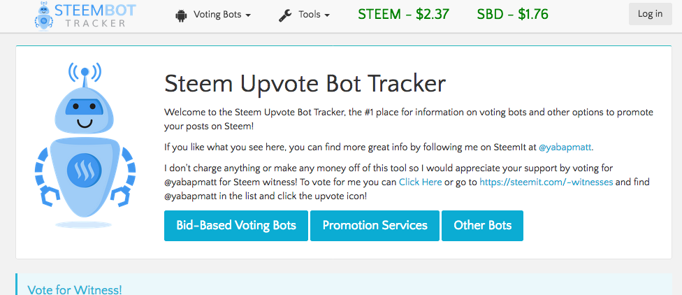
Task: Click the Android robot icon beside Voting Bots
Action: point(180,15)
